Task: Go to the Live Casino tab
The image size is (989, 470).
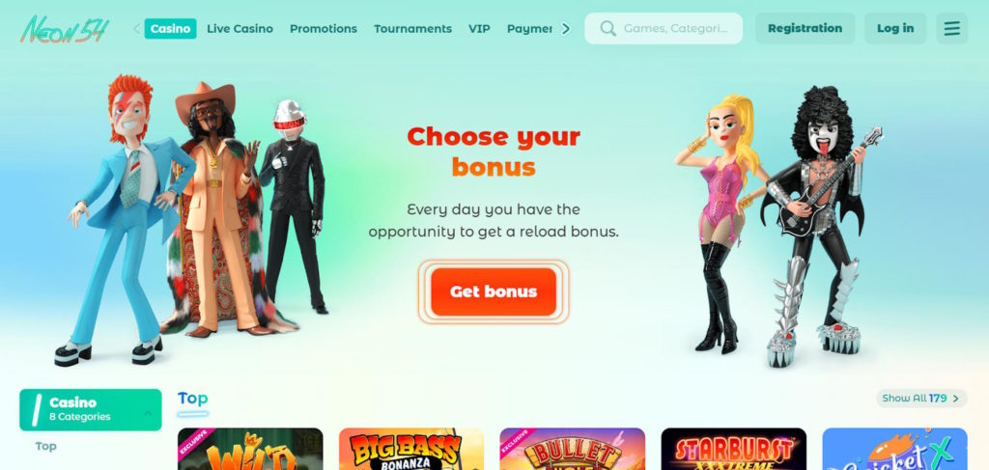Action: [240, 28]
